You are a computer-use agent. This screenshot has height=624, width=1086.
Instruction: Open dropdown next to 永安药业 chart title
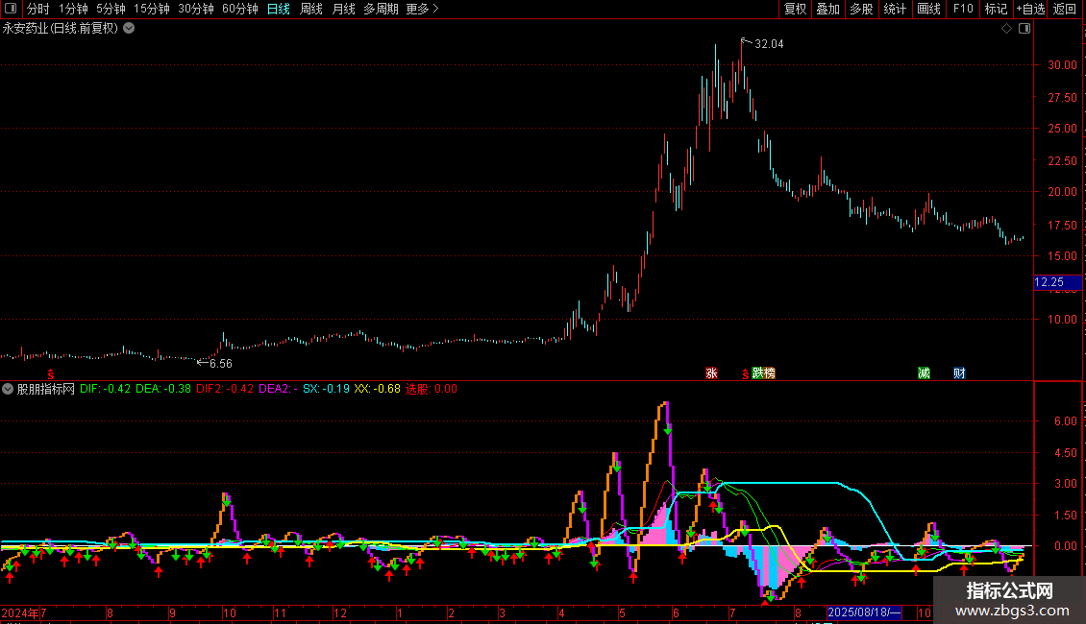[129, 29]
